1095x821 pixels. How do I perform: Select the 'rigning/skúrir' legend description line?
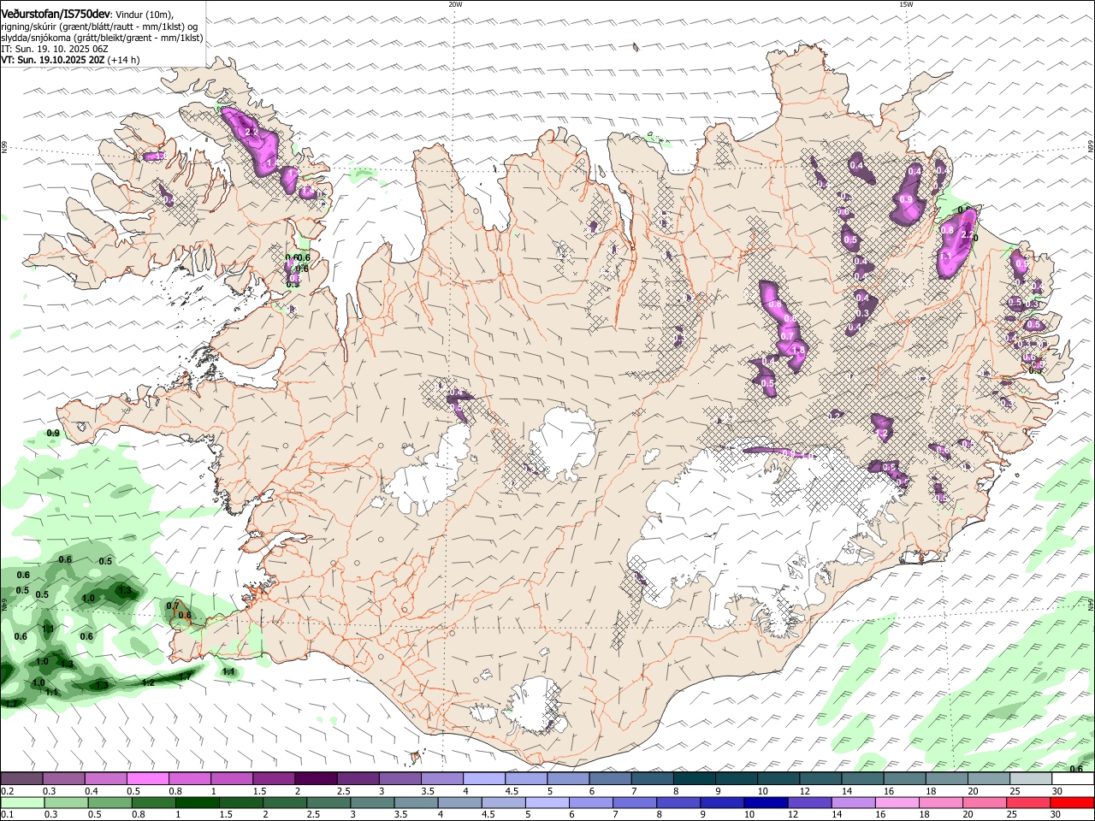tap(98, 26)
